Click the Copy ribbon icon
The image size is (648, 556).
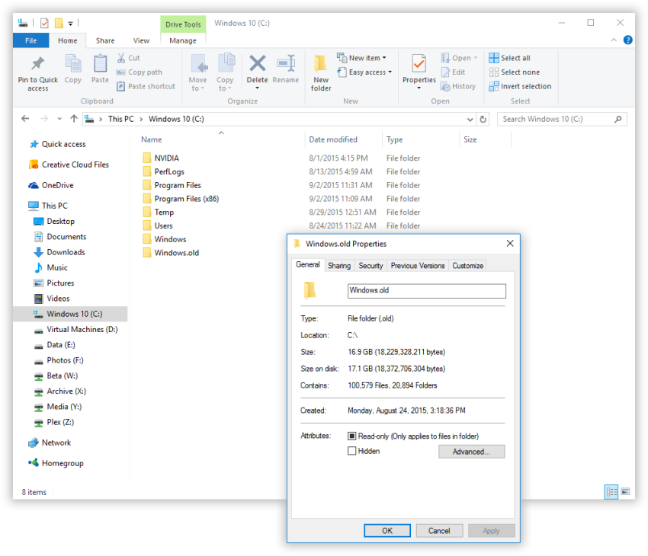(x=73, y=63)
